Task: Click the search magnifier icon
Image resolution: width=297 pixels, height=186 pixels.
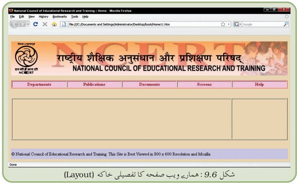Action: [x=286, y=24]
